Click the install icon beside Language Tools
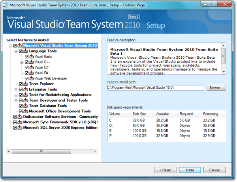237x182 pixels. pyautogui.click(x=26, y=51)
